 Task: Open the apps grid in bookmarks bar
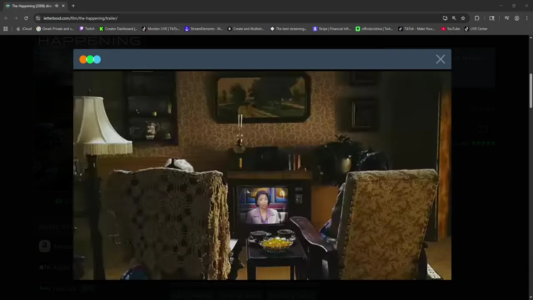pyautogui.click(x=5, y=29)
